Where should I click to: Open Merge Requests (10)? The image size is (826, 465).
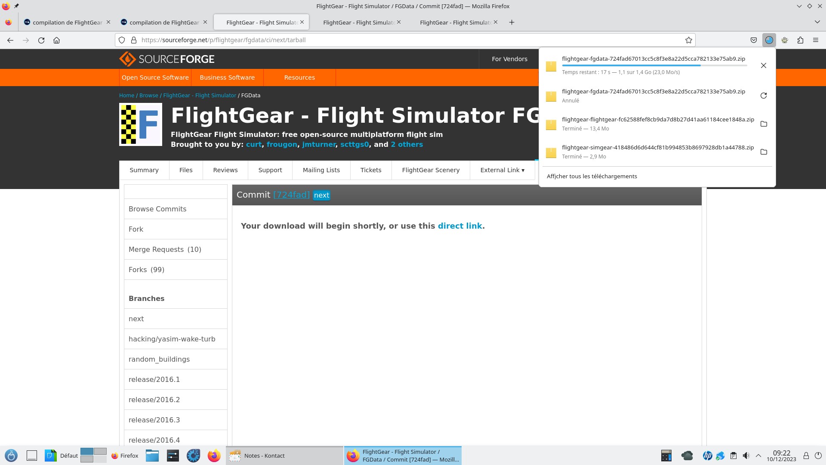pos(176,249)
